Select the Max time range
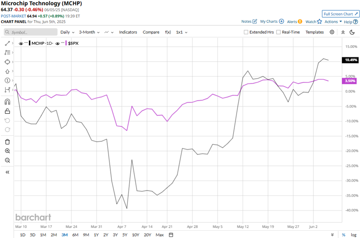 [160, 235]
